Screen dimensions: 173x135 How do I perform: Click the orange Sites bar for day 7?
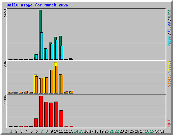click(42, 86)
